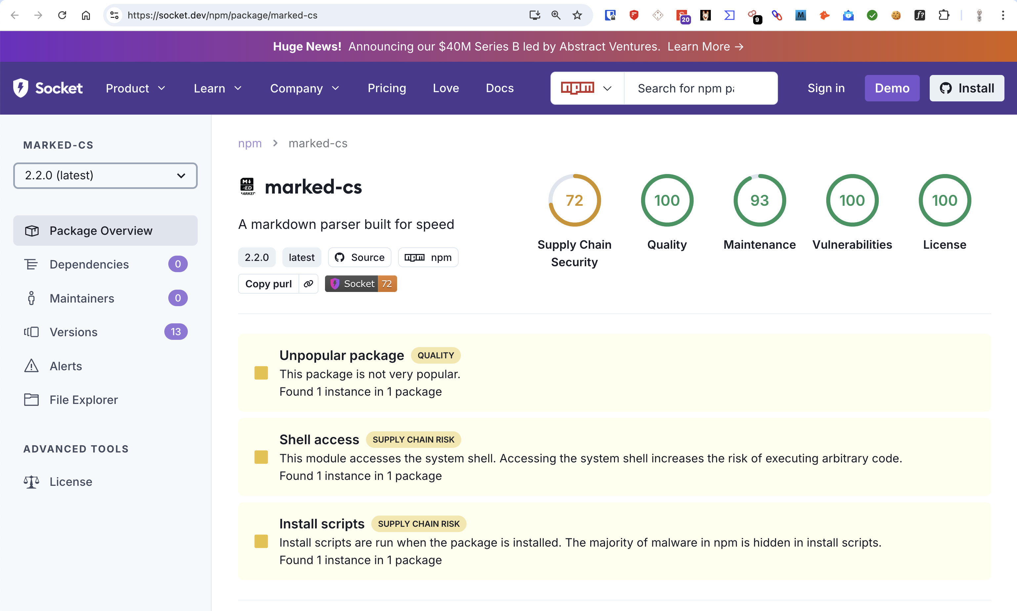The width and height of the screenshot is (1017, 611).
Task: Open the Alerts section
Action: [105, 366]
